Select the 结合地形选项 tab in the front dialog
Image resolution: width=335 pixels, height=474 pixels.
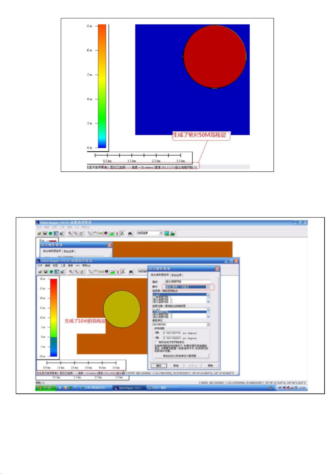pos(160,275)
